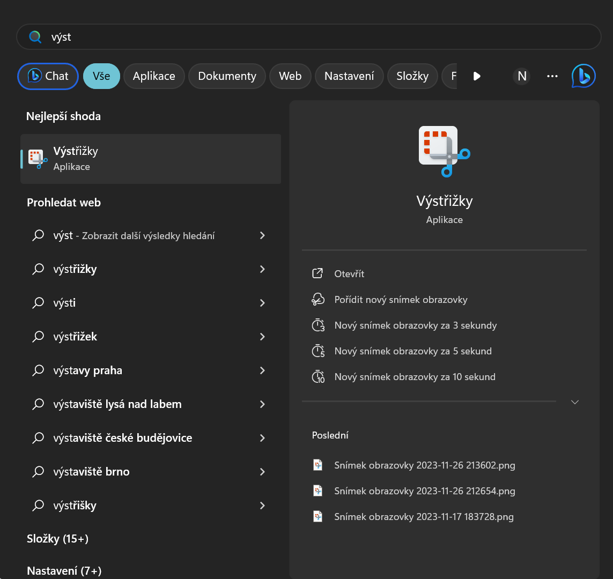Show the Složky (15+) results section

(57, 539)
